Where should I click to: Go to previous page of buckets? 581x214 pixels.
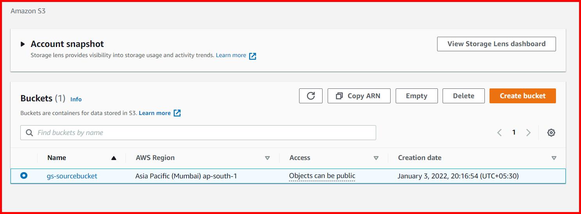click(499, 133)
